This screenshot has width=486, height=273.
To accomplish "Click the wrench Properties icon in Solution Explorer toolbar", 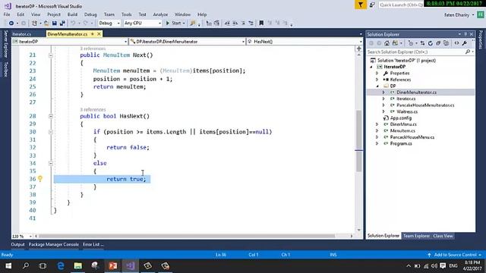I will point(465,43).
